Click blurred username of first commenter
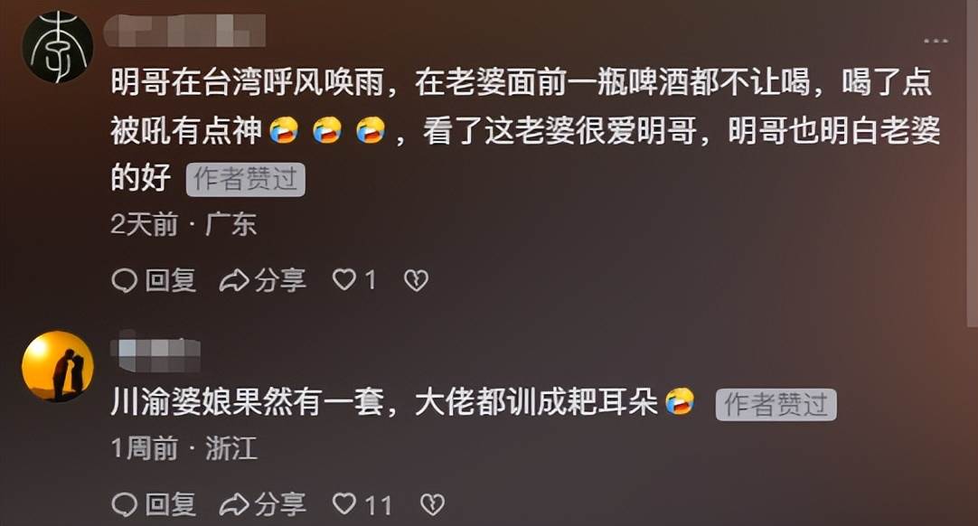 pyautogui.click(x=184, y=32)
